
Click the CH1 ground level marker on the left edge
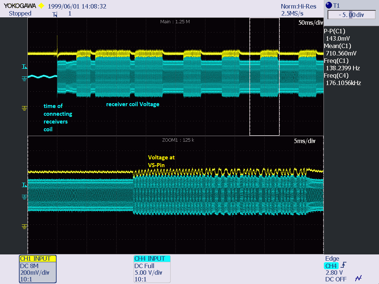click(24, 108)
